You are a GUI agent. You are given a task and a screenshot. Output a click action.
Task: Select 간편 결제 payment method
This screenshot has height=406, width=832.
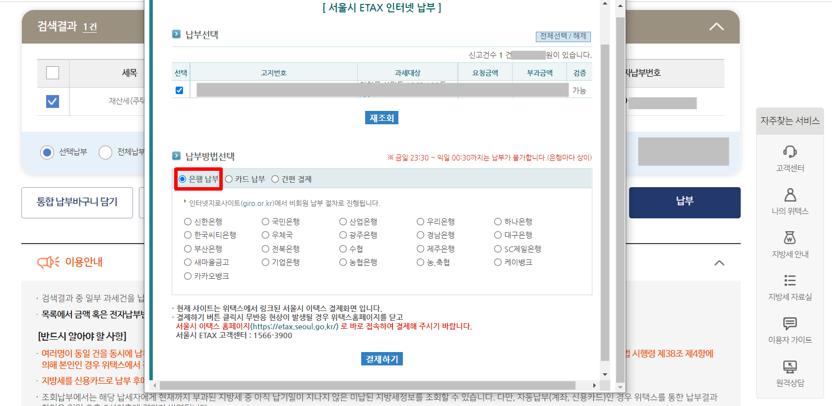click(275, 179)
